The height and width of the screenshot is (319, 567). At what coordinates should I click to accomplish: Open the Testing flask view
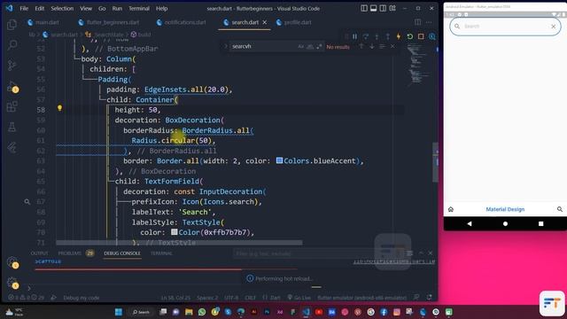coord(12,127)
